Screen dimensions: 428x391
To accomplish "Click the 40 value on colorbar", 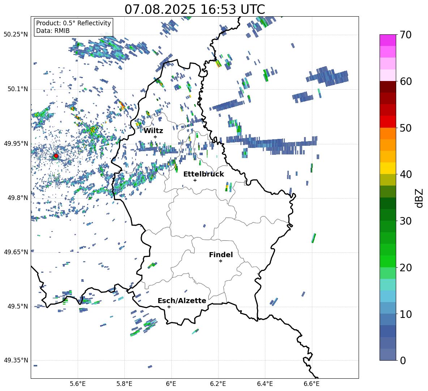I will [406, 174].
